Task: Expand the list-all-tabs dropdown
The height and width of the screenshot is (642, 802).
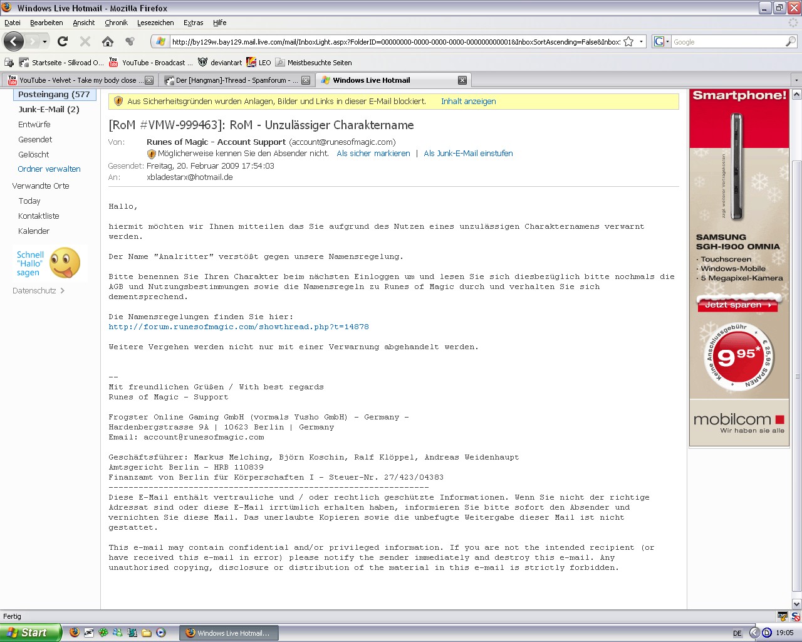Action: (x=796, y=80)
